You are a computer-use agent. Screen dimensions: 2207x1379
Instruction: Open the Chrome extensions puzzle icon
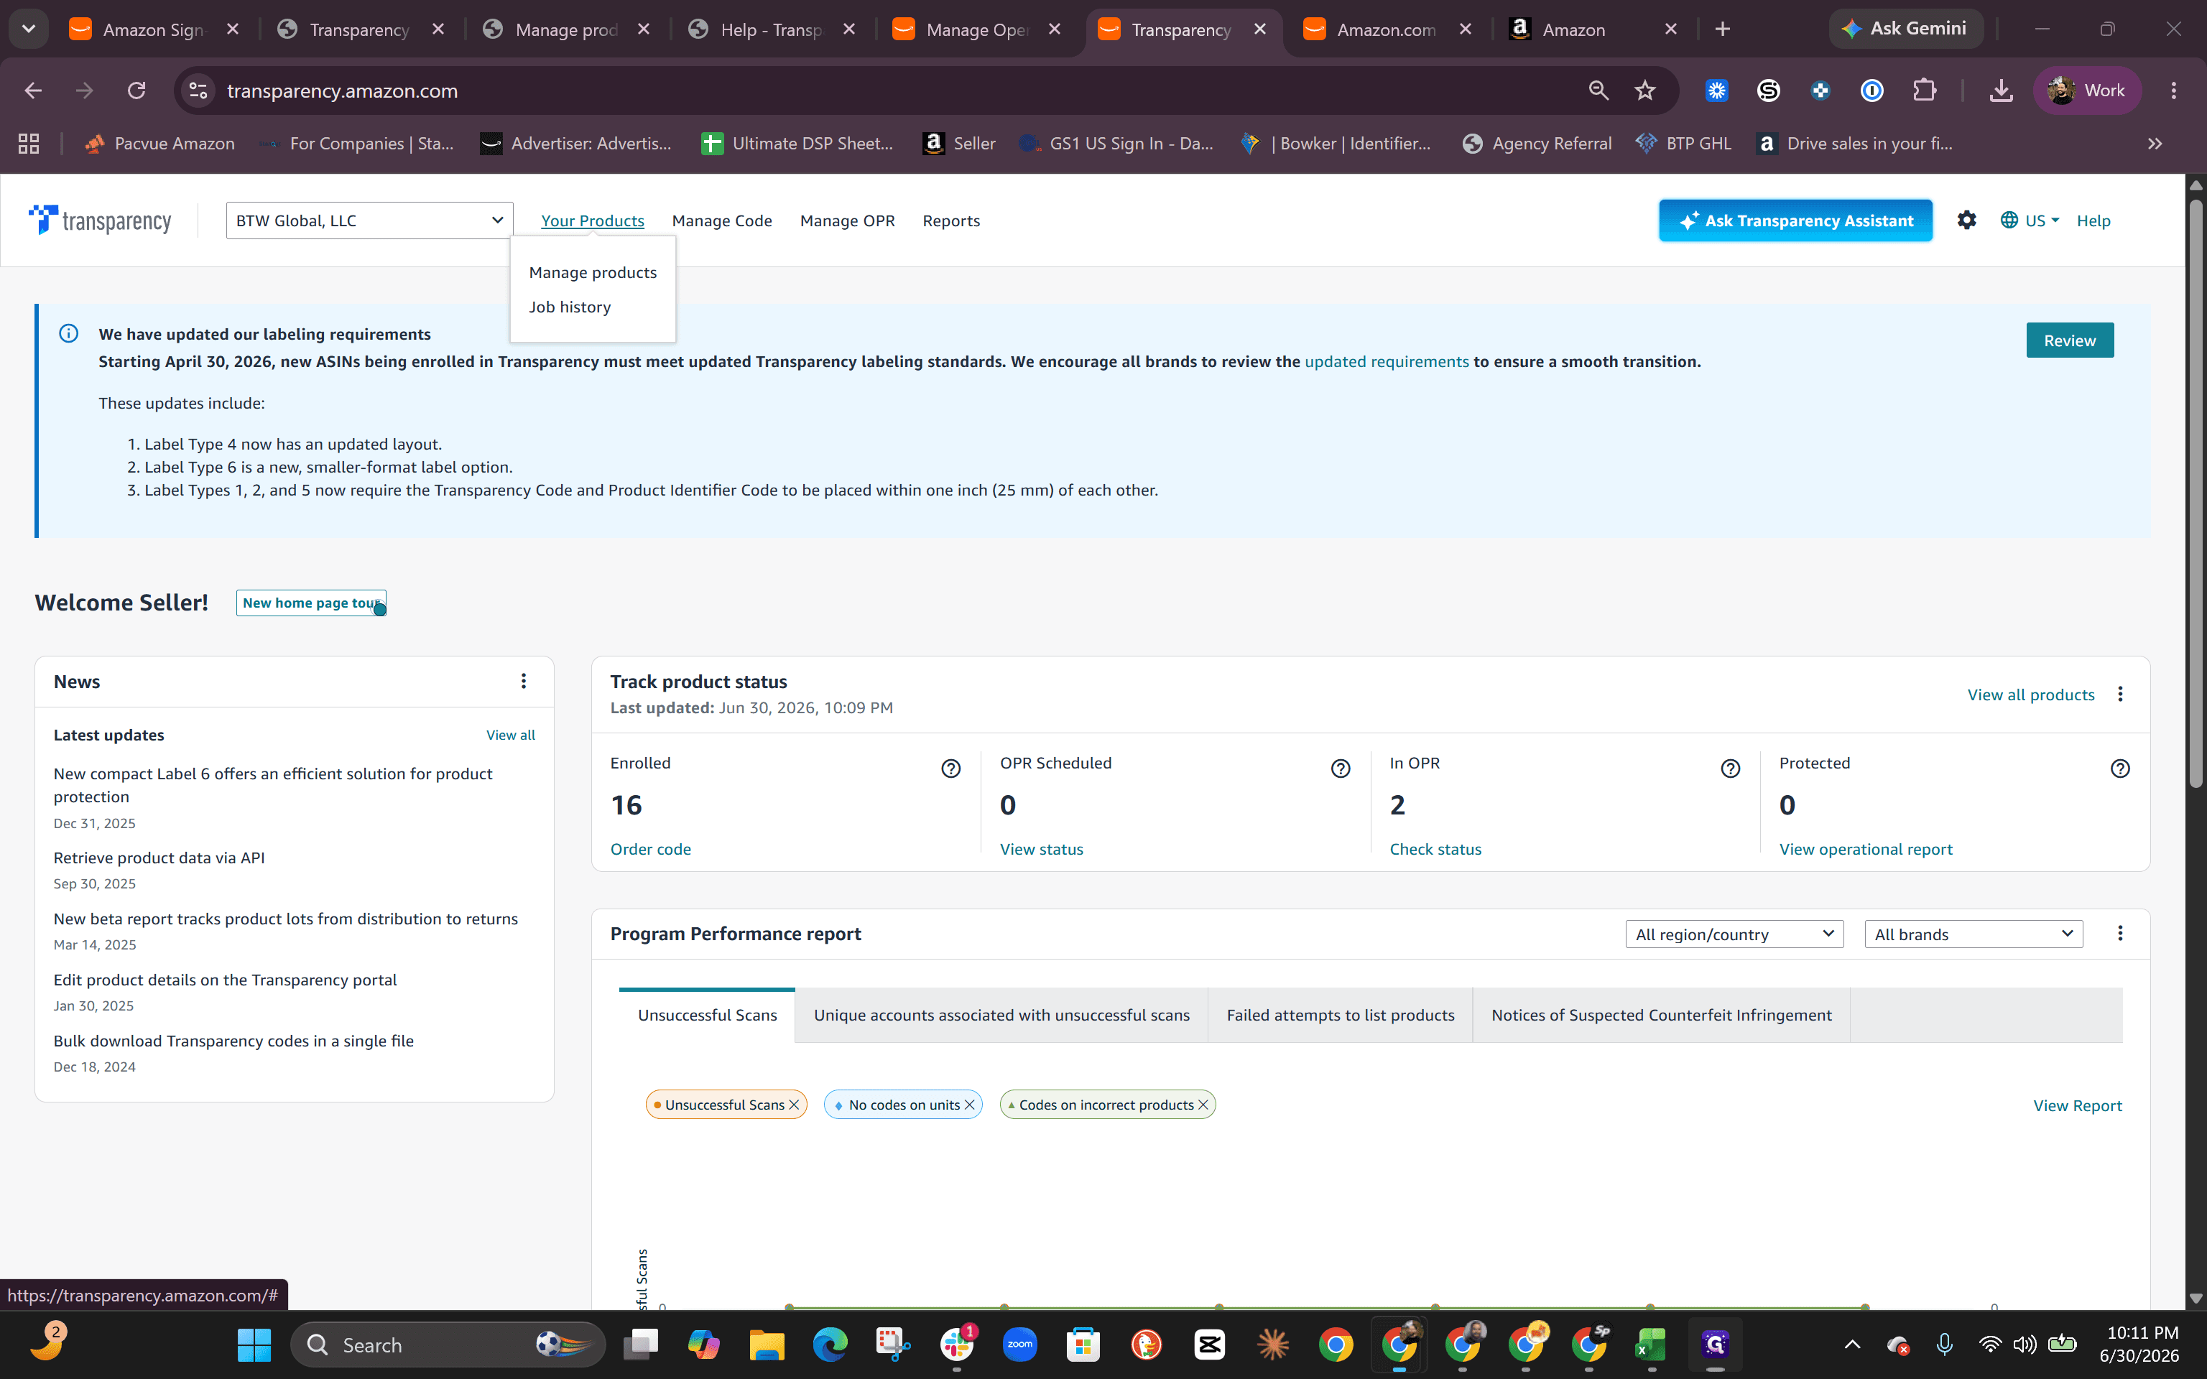(x=1923, y=90)
